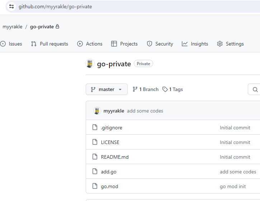The image size is (260, 201).
Task: Expand the master branch dropdown
Action: [107, 90]
